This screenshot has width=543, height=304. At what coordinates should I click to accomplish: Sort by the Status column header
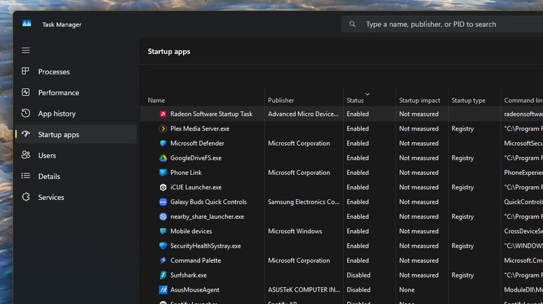point(355,101)
